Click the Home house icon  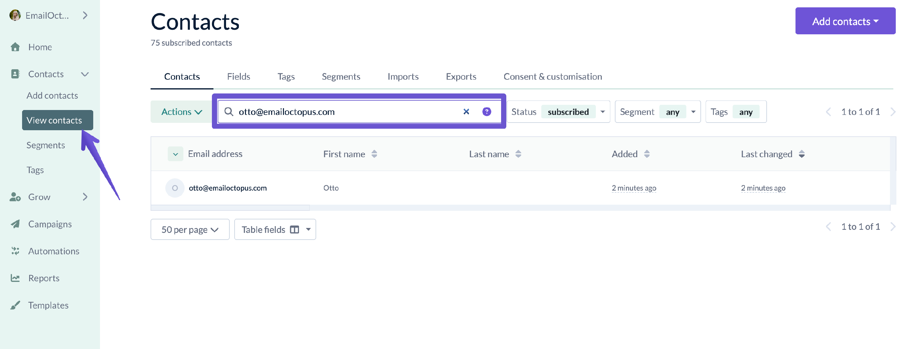15,47
